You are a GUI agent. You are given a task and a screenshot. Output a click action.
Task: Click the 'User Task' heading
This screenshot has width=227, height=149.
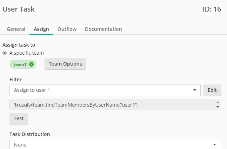pyautogui.click(x=19, y=9)
